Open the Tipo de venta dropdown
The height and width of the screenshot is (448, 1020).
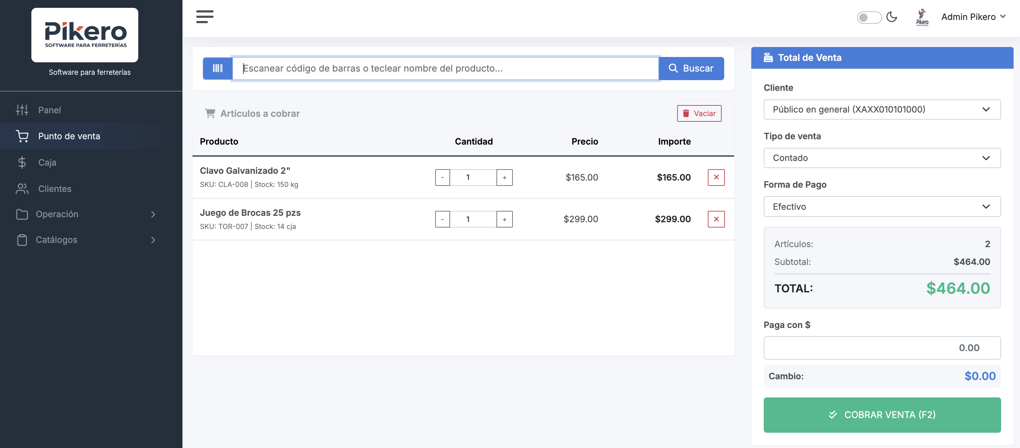click(882, 158)
